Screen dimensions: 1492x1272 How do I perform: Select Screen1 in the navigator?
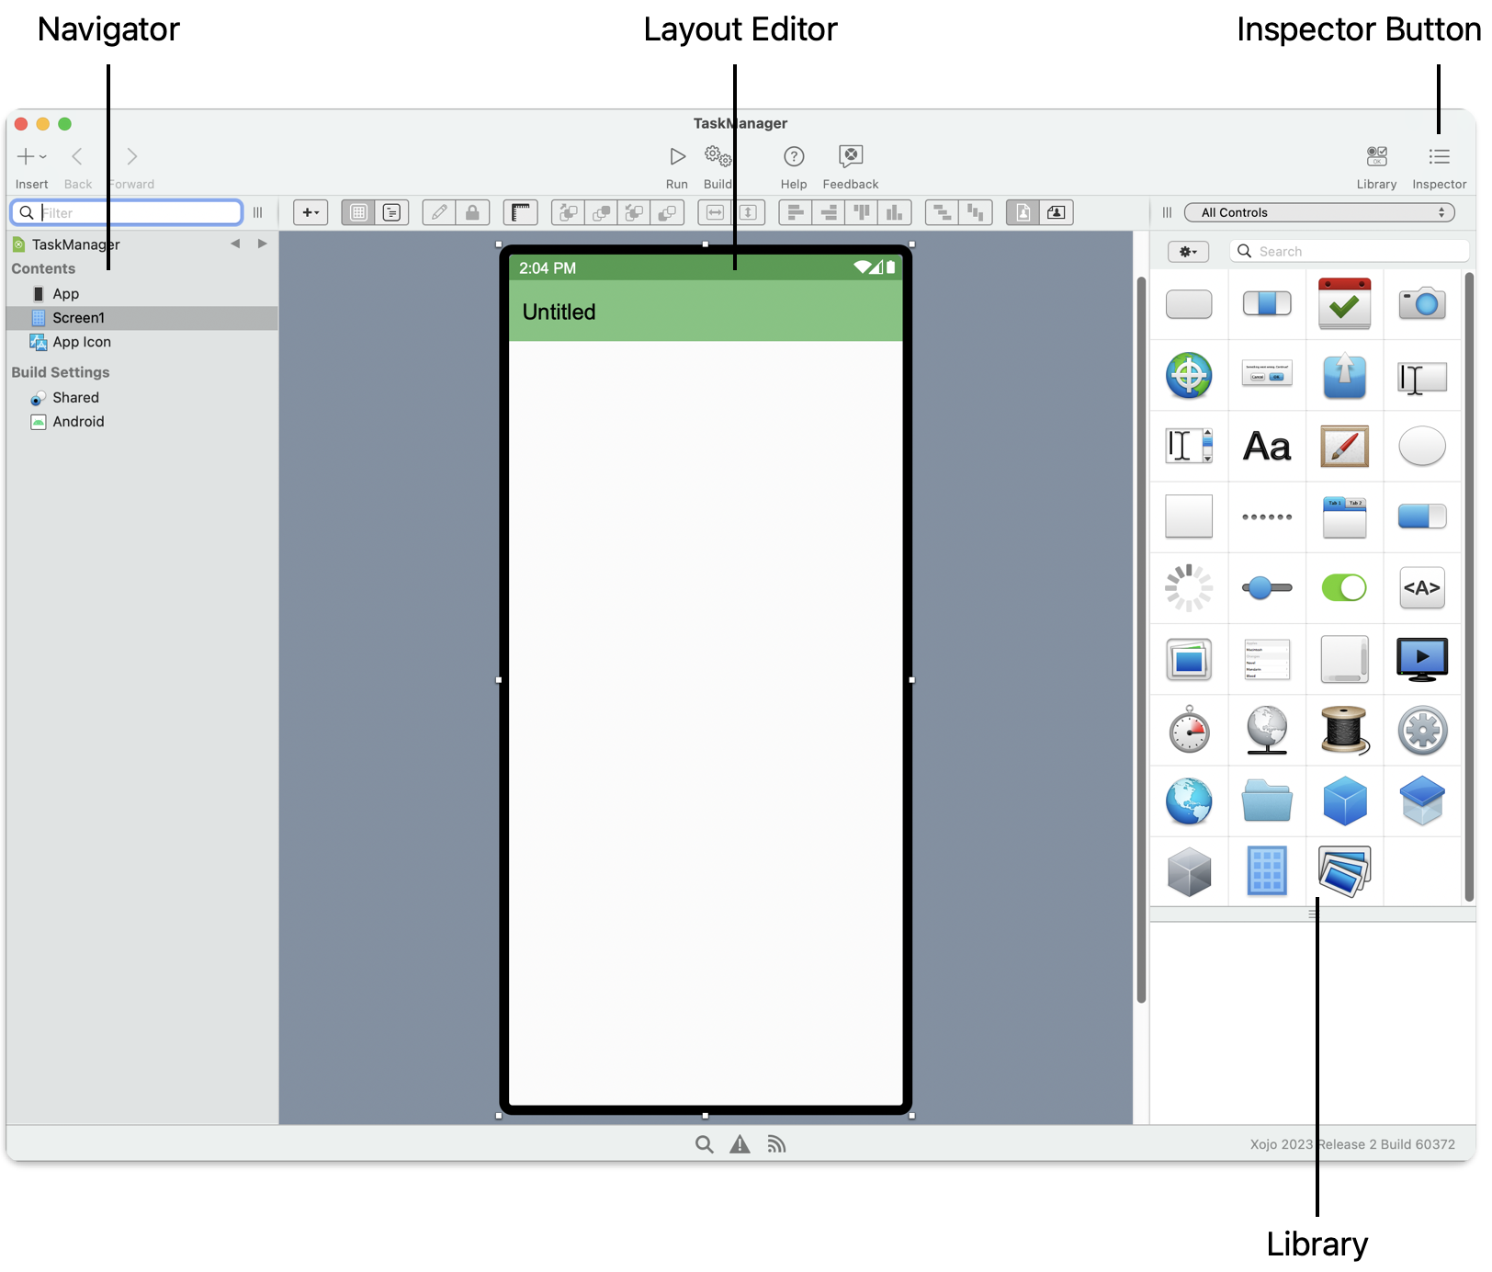point(78,318)
